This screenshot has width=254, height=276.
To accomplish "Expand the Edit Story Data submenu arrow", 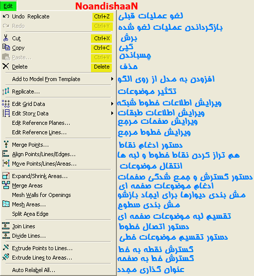I will coord(112,113).
